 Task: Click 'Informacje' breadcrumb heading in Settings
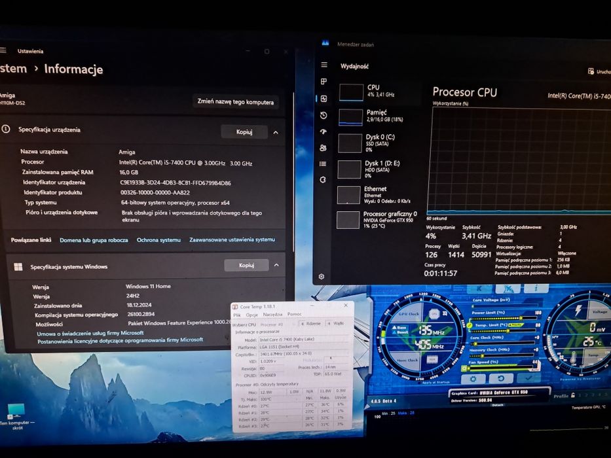(73, 69)
